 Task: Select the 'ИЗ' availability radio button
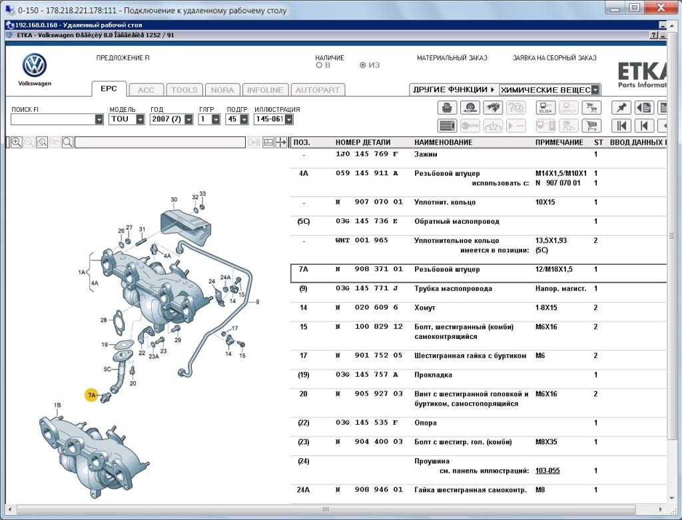(x=363, y=65)
